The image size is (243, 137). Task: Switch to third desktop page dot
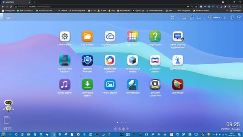click(126, 123)
